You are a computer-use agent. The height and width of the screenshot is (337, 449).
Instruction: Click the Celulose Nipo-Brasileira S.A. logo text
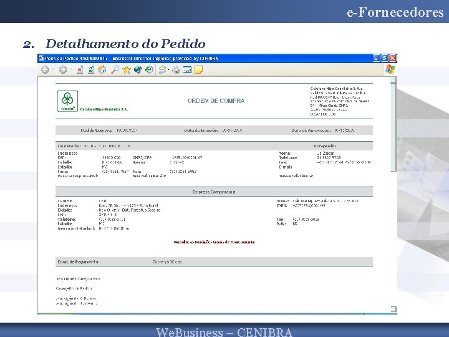pos(104,109)
